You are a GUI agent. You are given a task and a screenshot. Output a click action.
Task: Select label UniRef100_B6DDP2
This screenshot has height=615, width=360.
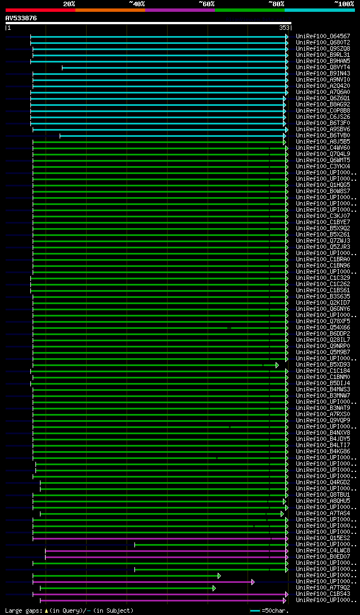(x=323, y=334)
